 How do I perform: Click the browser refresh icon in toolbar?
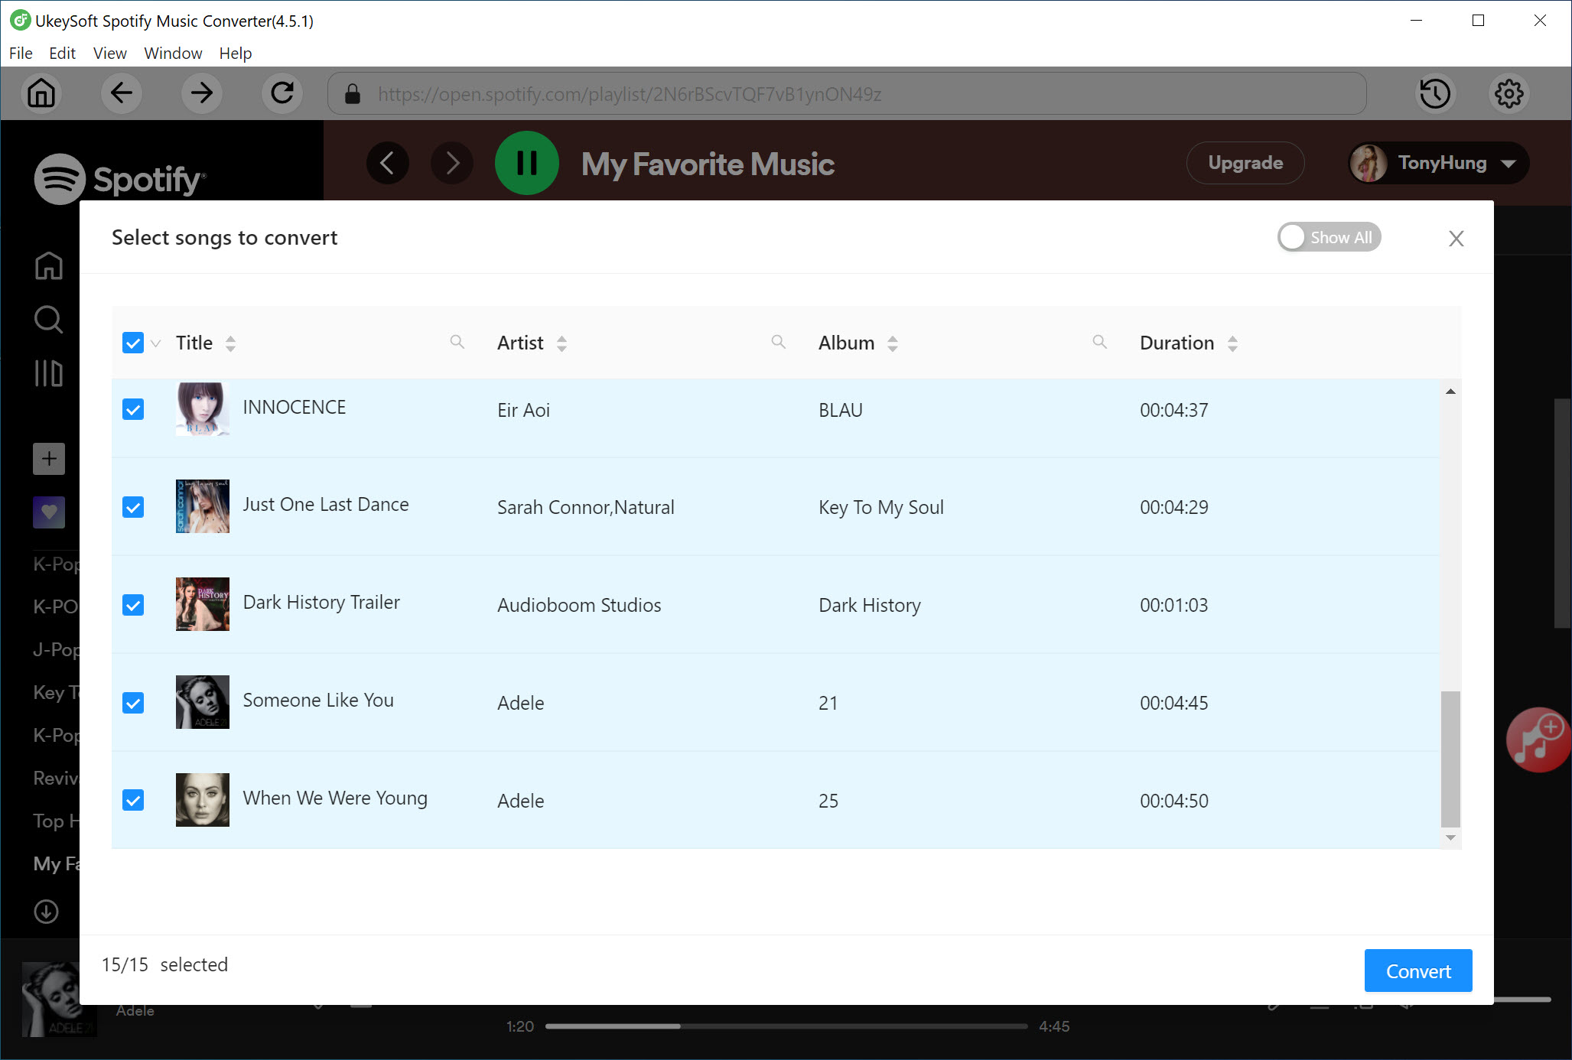coord(282,93)
